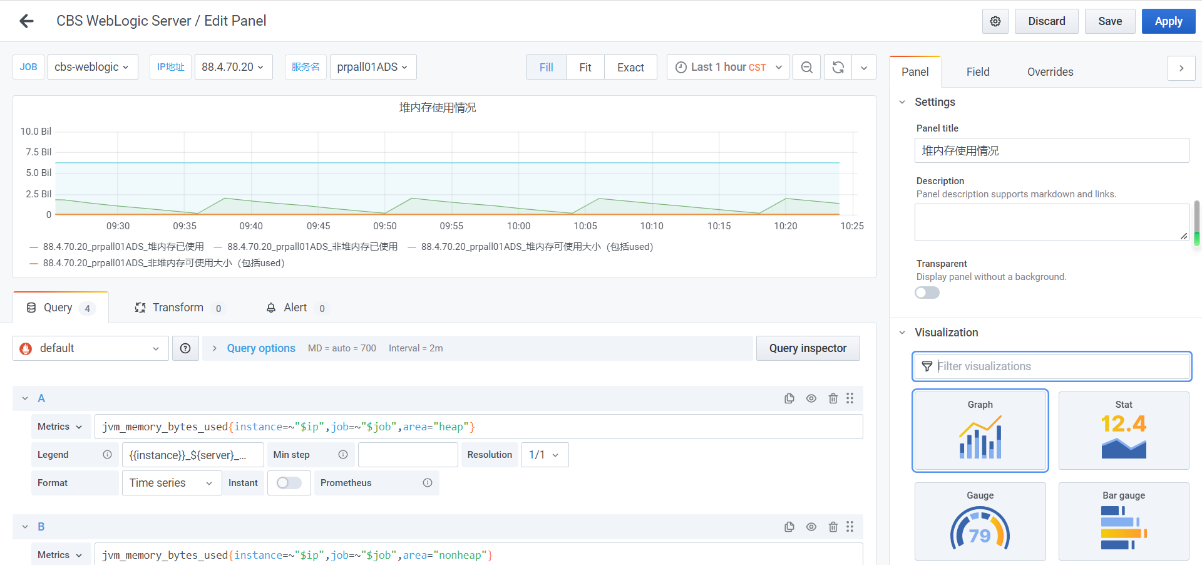
Task: Go back using the left arrow icon
Action: [x=26, y=21]
